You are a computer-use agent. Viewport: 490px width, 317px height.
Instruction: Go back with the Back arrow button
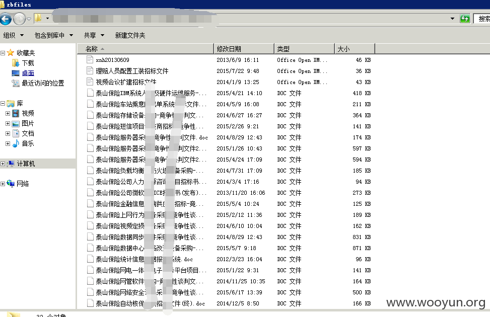(x=6, y=19)
